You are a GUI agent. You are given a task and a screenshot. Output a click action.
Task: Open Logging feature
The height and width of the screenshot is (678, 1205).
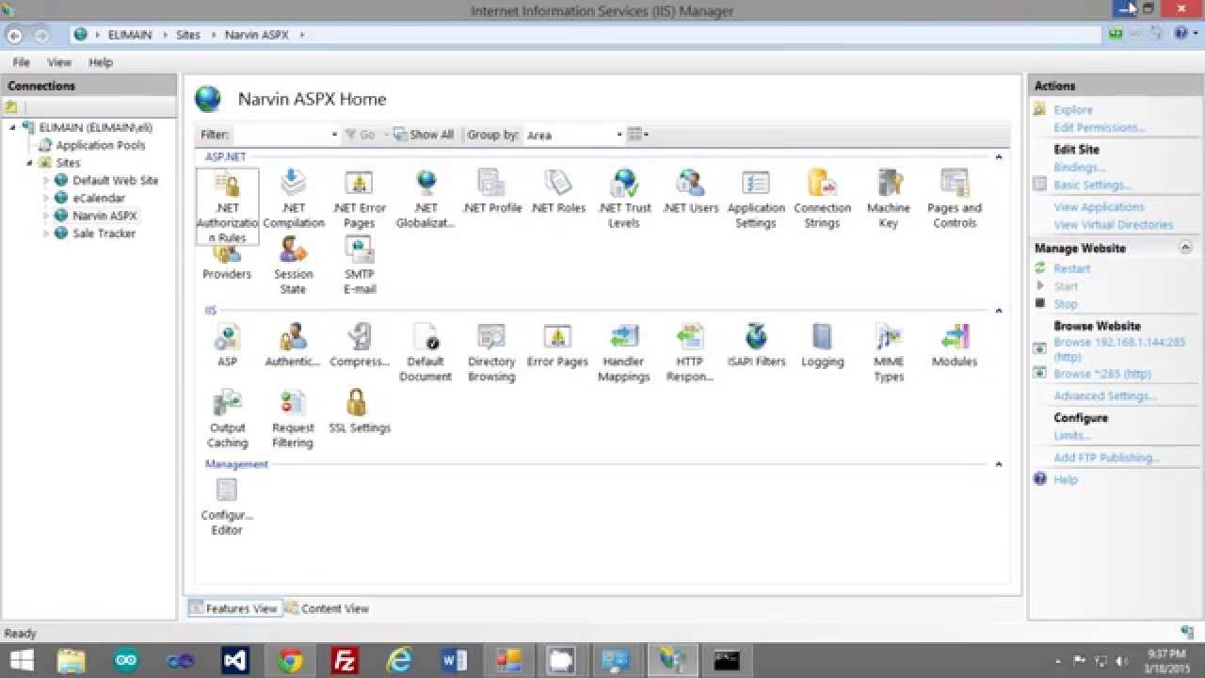(x=822, y=345)
